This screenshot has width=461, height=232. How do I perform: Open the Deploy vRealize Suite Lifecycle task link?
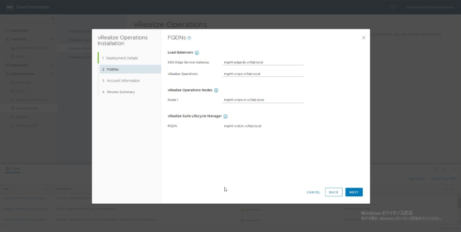click(26, 209)
